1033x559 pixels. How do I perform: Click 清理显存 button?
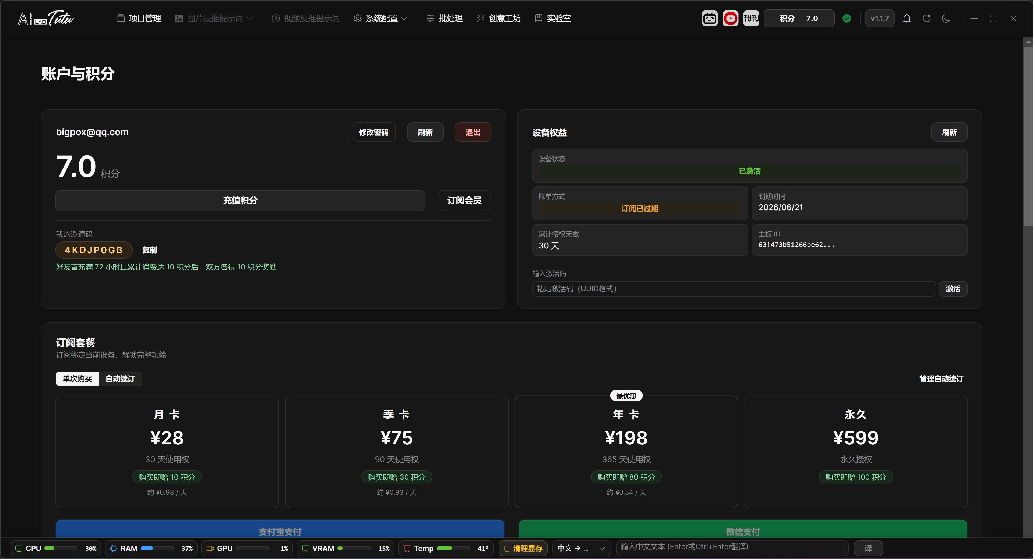523,548
